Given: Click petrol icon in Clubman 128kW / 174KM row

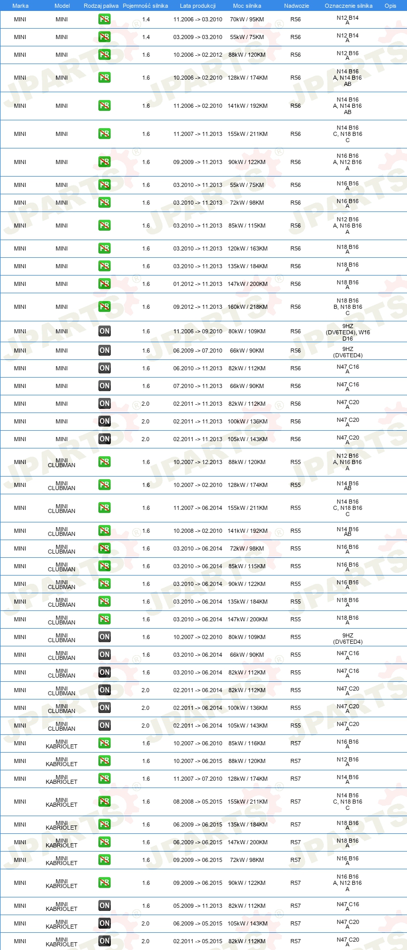Looking at the screenshot, I should click(105, 485).
